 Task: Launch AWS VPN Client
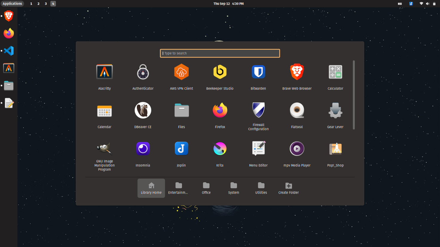(181, 72)
